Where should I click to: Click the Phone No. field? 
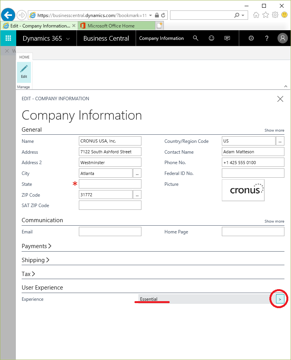[x=253, y=162]
